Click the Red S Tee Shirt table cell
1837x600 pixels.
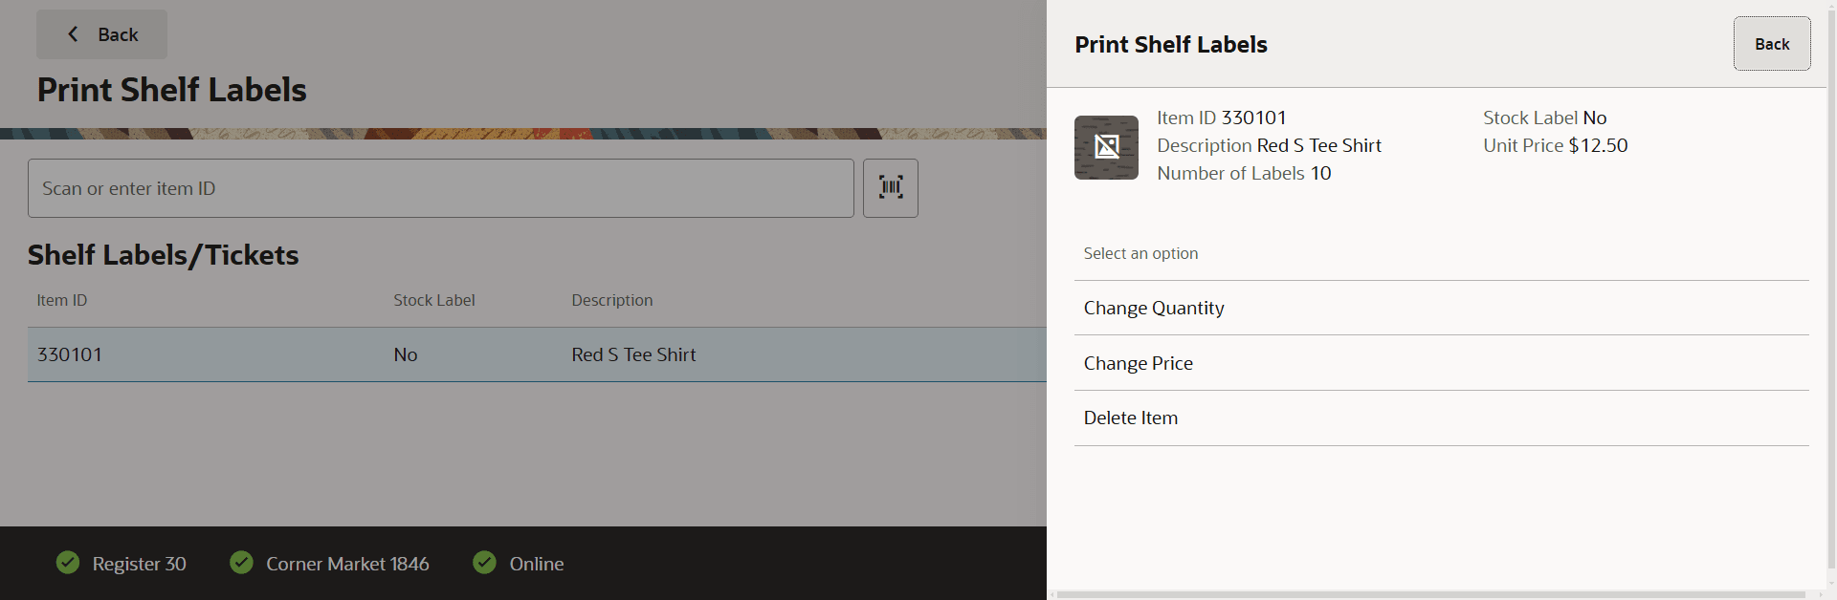[633, 354]
